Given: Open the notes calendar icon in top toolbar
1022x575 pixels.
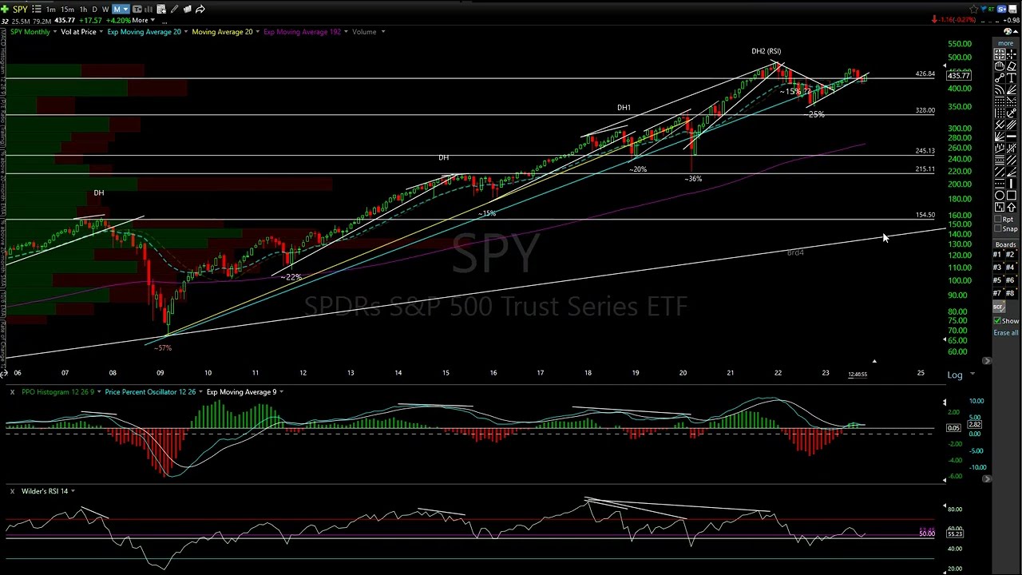Looking at the screenshot, I should click(161, 9).
